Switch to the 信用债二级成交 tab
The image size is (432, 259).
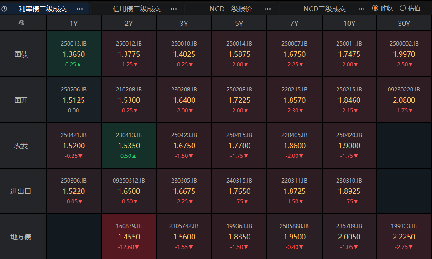tap(137, 9)
